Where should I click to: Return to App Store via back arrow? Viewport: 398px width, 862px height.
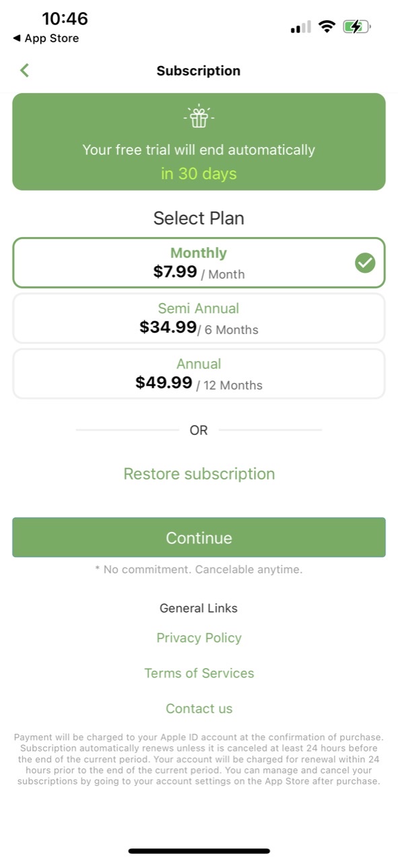45,38
